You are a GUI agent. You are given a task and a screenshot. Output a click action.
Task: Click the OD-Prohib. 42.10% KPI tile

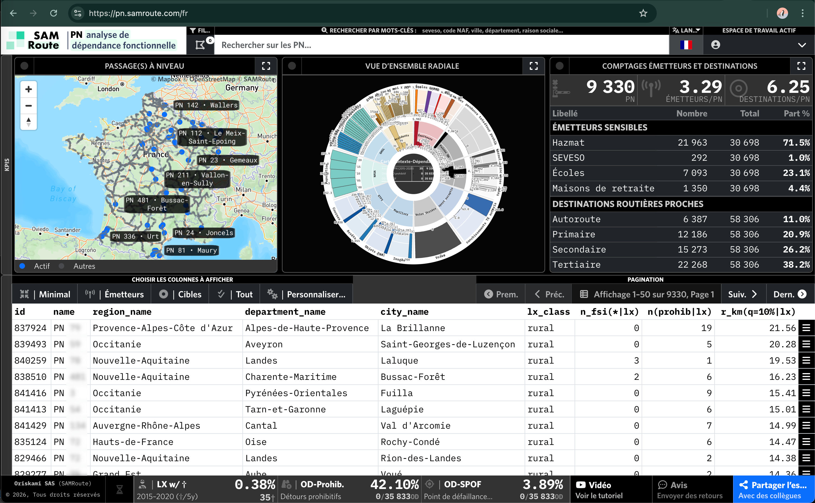pos(349,489)
